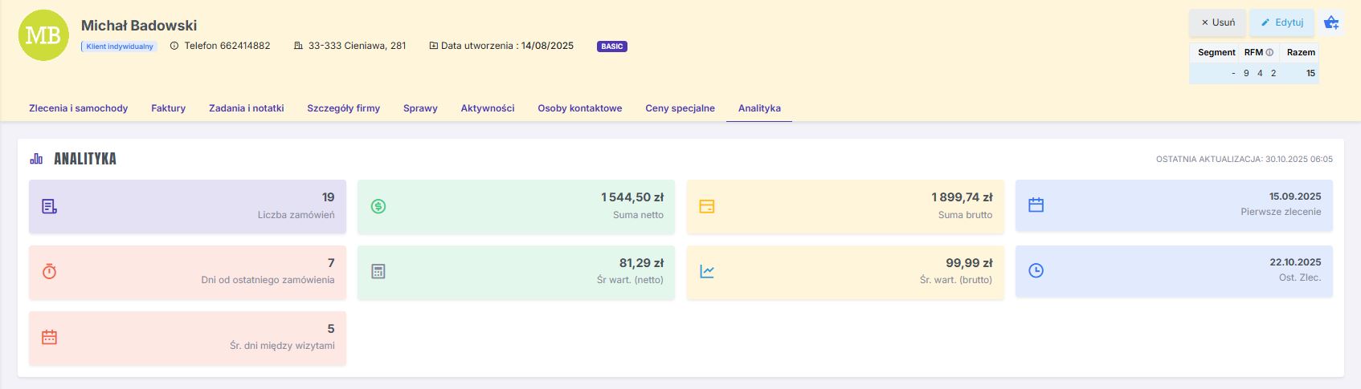Click the MB avatar circle
The image size is (1361, 389).
tap(43, 35)
